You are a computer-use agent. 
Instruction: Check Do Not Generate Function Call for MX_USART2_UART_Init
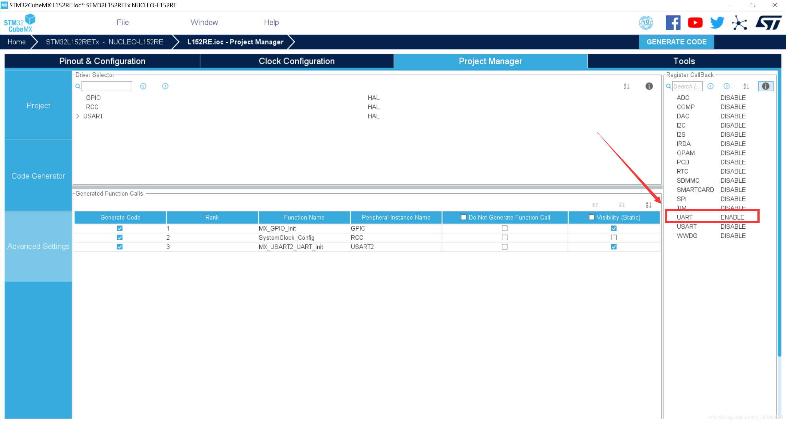tap(505, 247)
